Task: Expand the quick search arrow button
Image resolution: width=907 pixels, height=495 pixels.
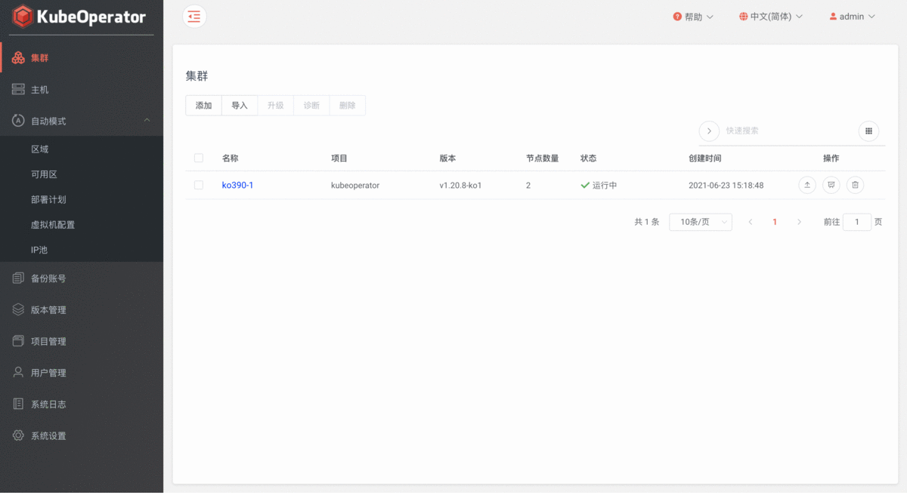Action: (709, 131)
